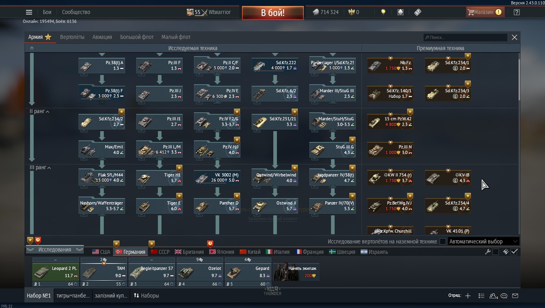Select the Япония country tab

[222, 252]
